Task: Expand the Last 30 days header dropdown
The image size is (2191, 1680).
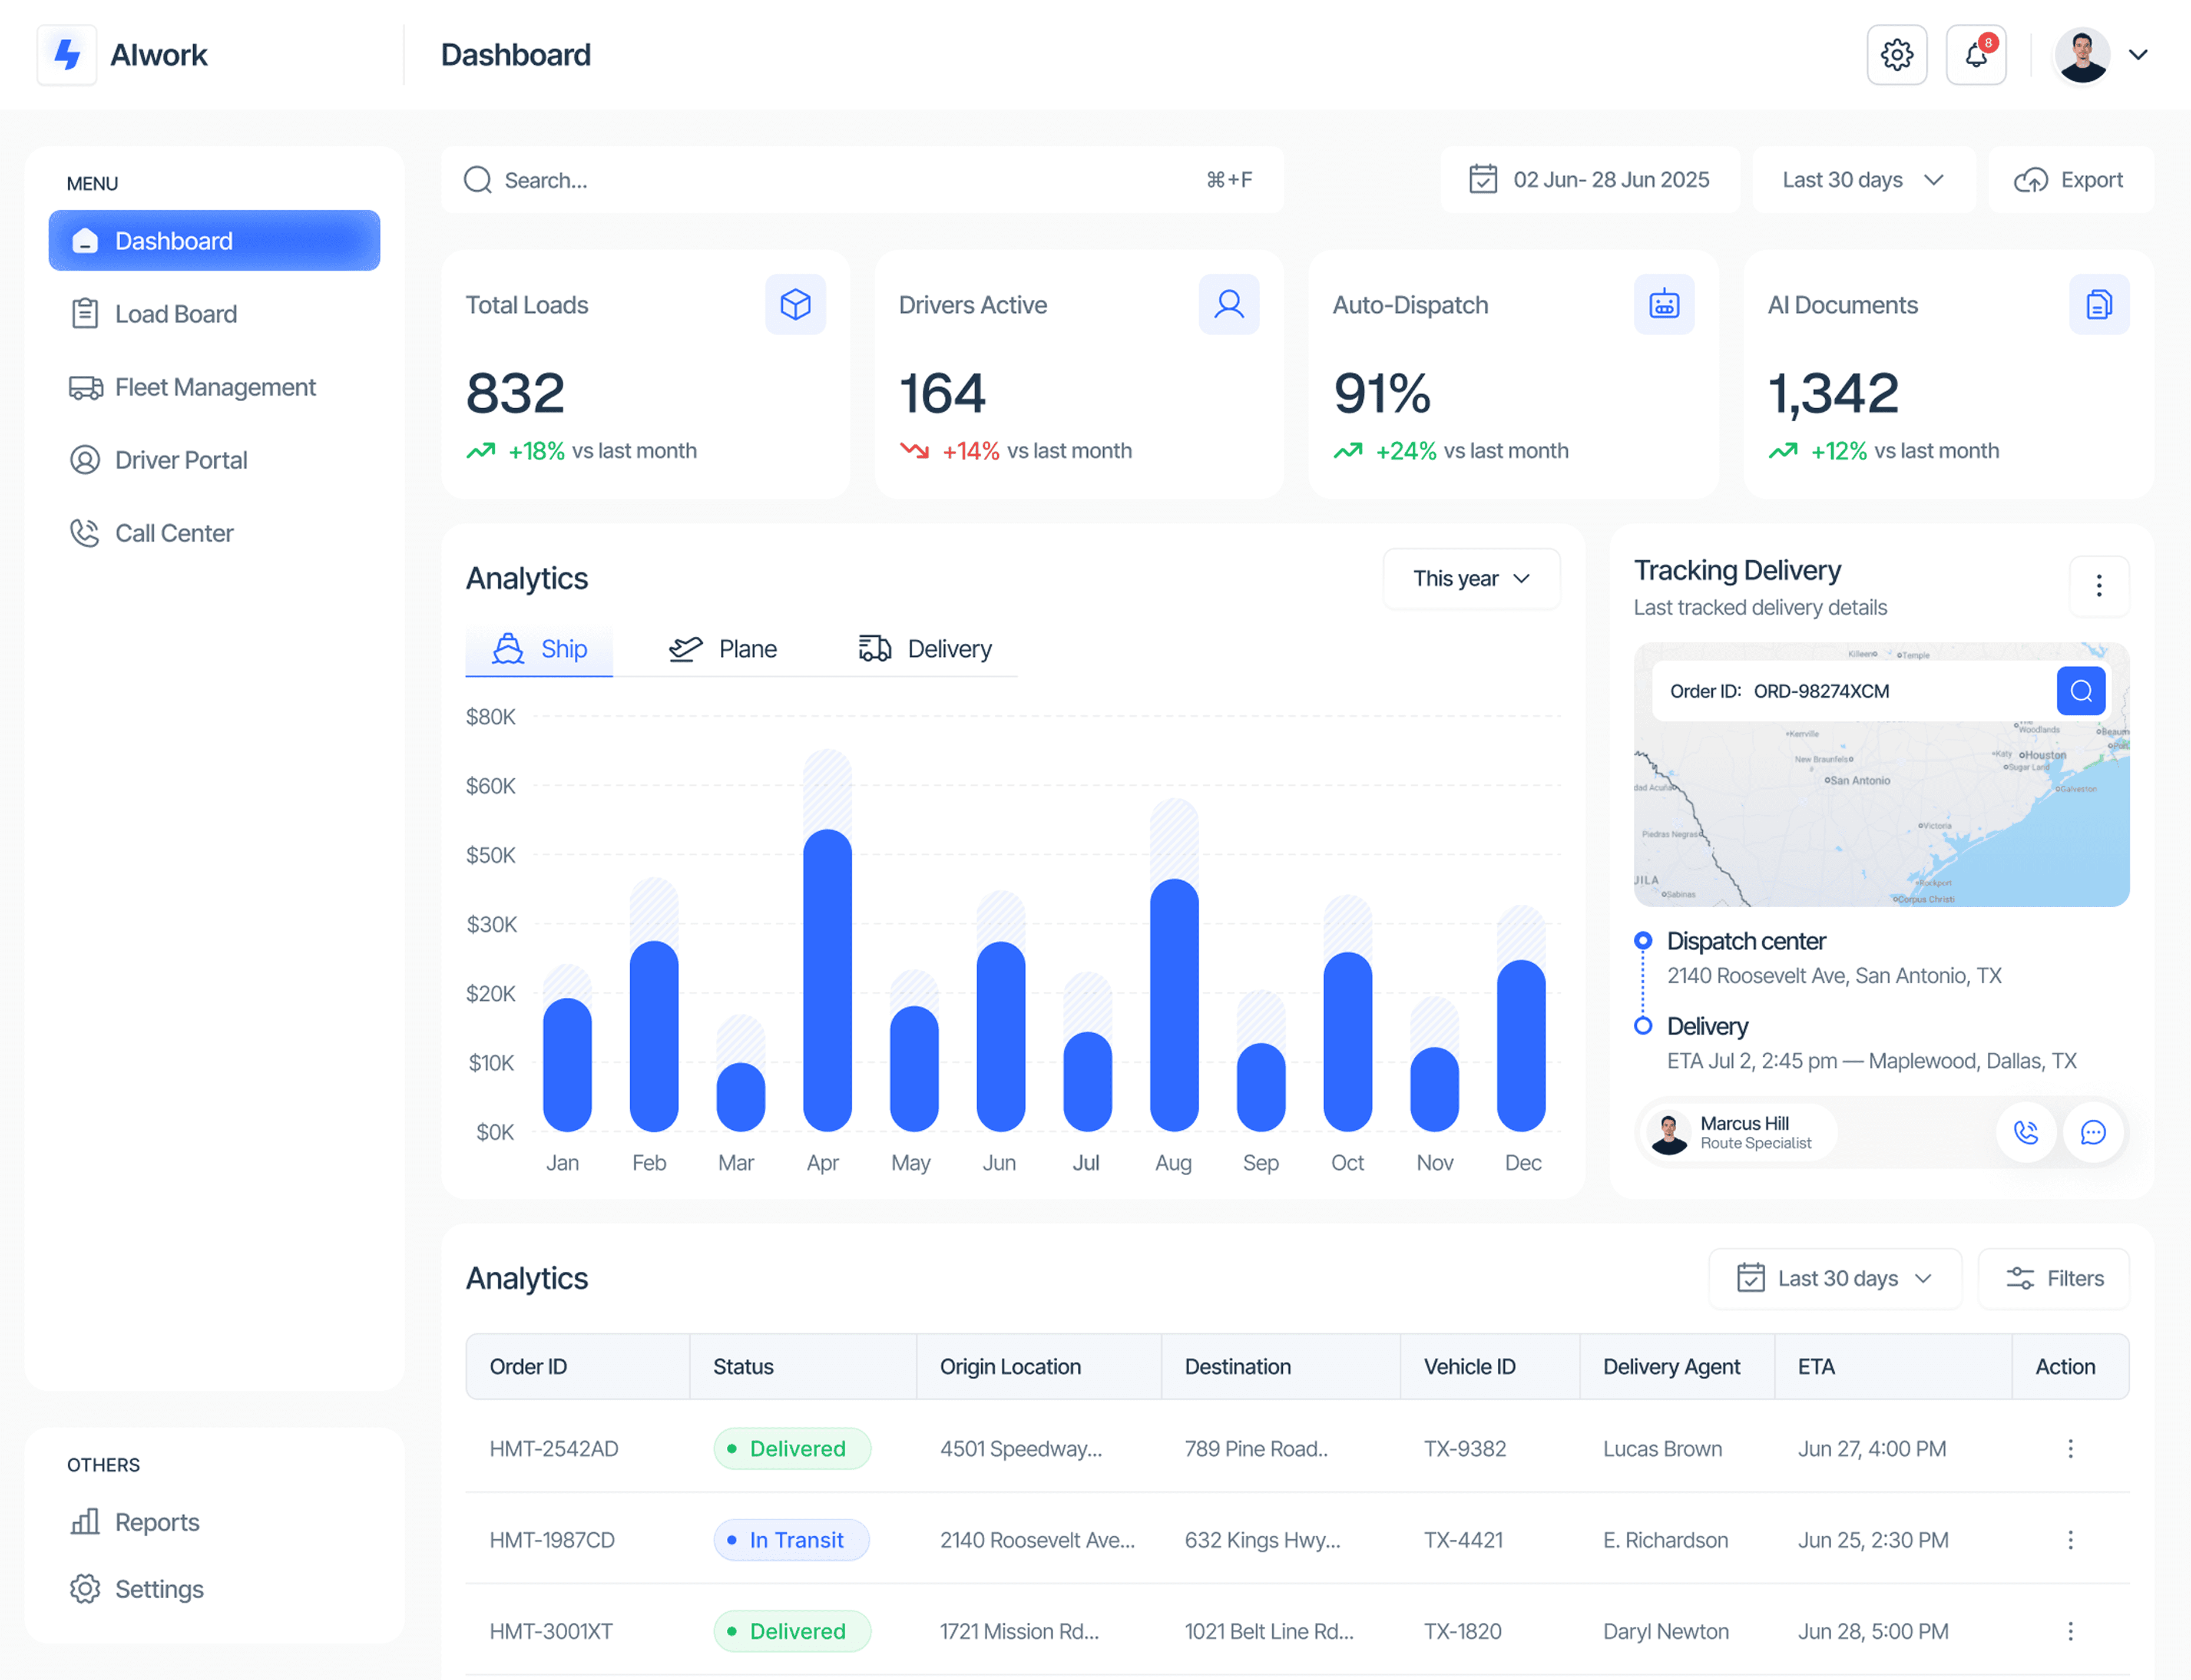Action: pyautogui.click(x=1863, y=180)
